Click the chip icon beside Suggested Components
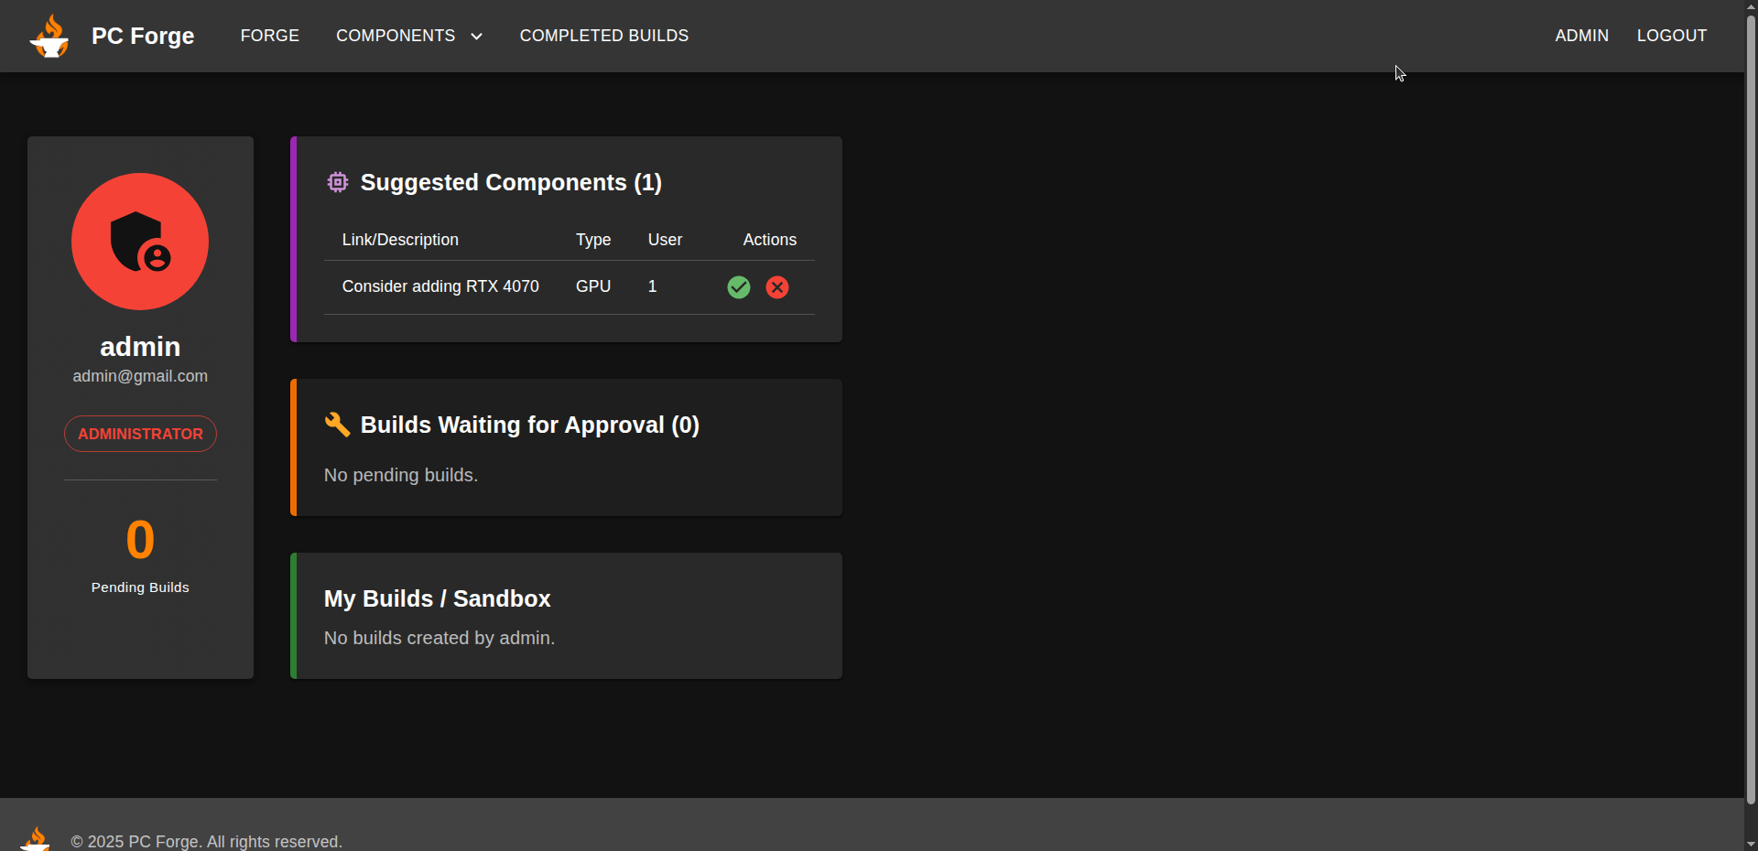 (x=338, y=182)
